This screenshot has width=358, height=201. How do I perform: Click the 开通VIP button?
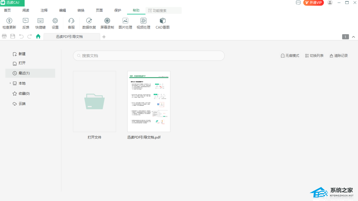click(314, 3)
